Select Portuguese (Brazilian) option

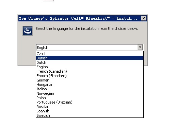(90, 102)
